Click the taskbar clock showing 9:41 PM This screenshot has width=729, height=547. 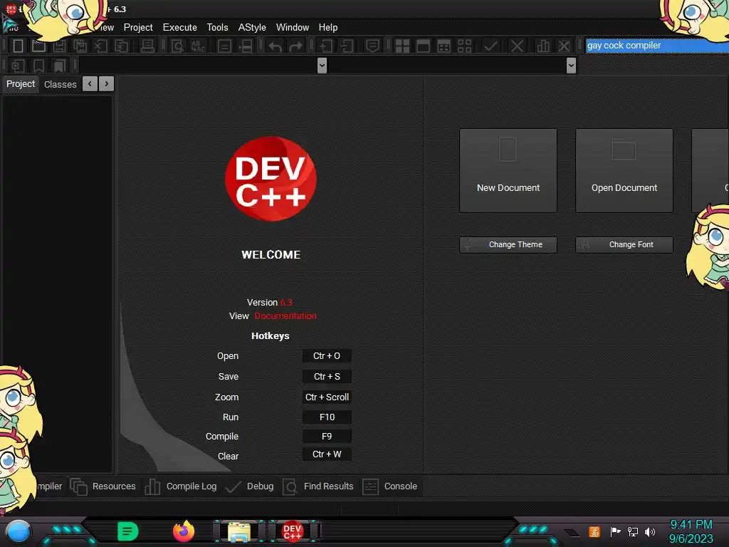(x=691, y=531)
